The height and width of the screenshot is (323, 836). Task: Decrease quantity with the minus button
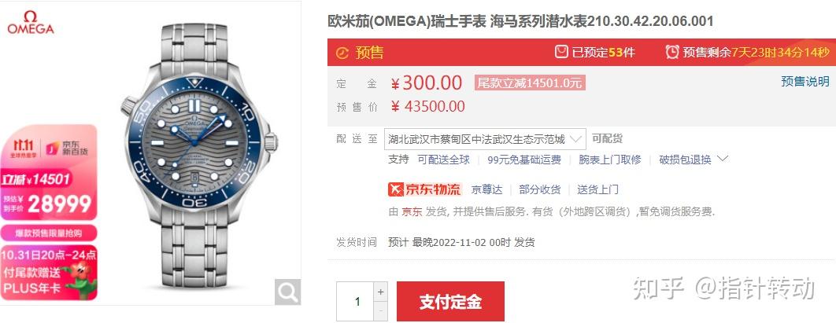pyautogui.click(x=380, y=310)
